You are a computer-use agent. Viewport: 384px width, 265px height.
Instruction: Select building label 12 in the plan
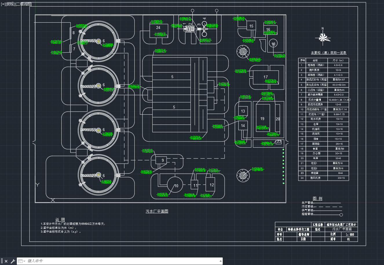(212, 185)
